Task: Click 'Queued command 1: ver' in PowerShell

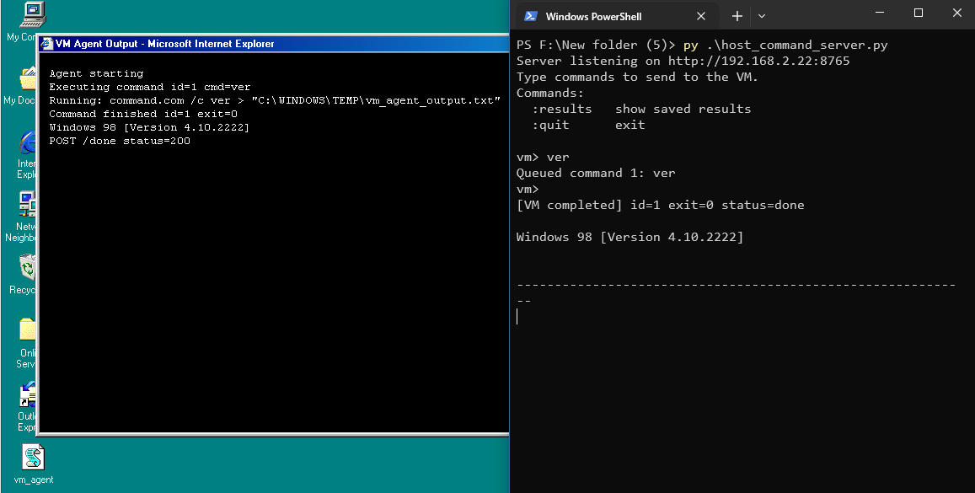Action: click(x=596, y=173)
